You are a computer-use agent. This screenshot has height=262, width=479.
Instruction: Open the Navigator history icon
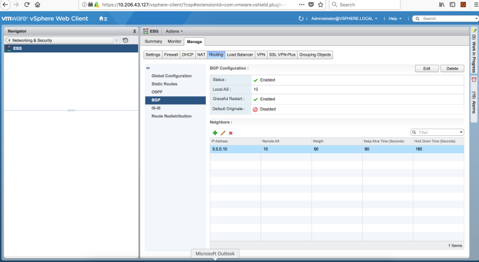(126, 40)
